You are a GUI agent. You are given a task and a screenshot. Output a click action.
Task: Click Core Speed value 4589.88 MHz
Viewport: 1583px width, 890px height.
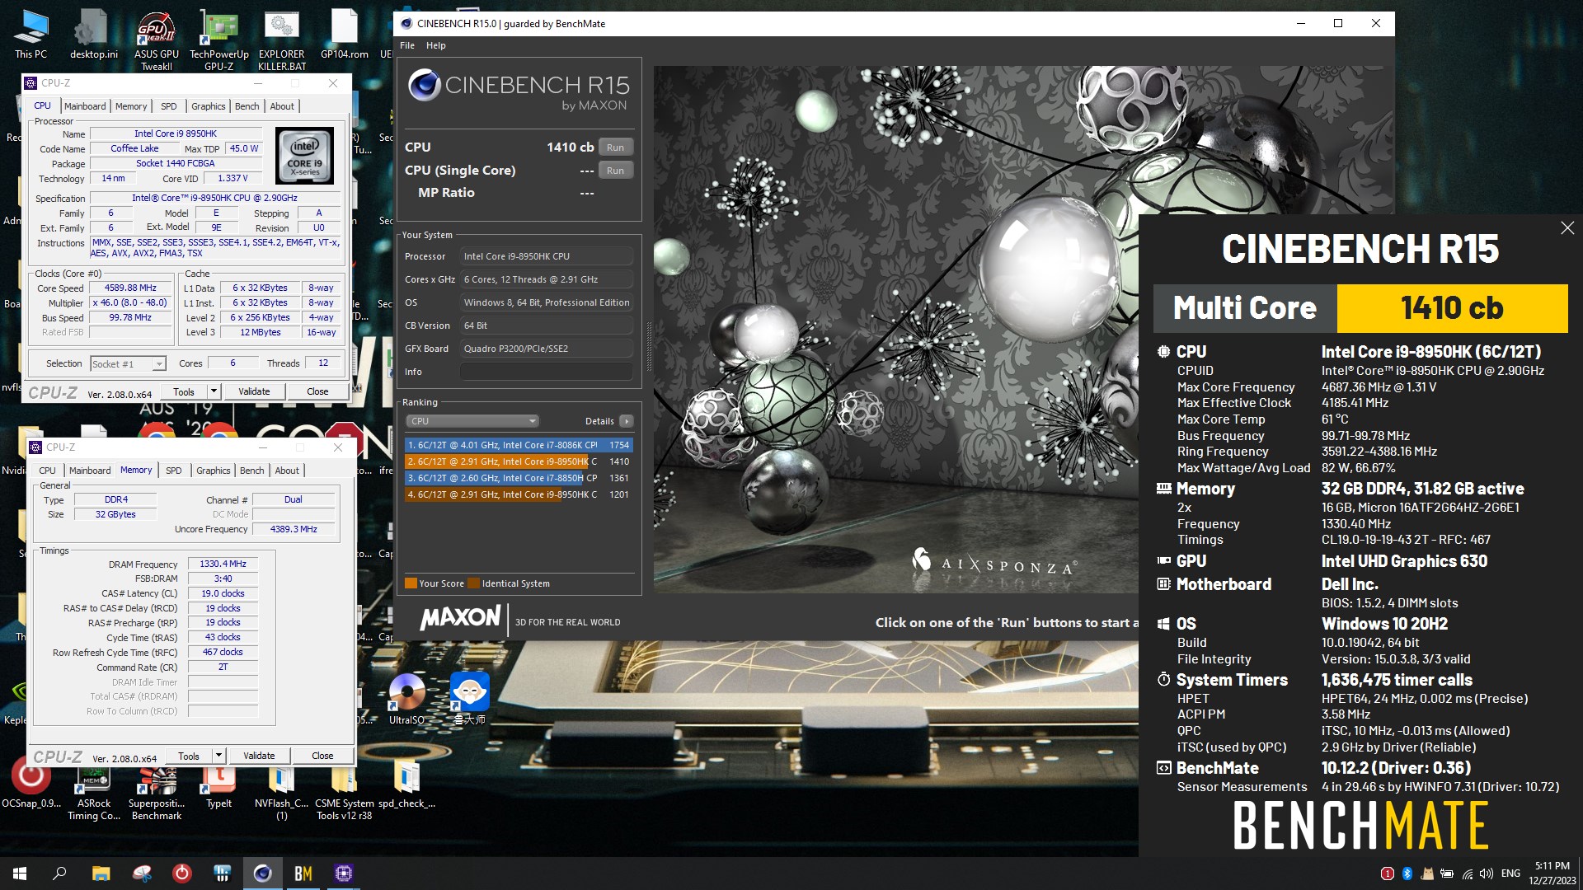[130, 288]
